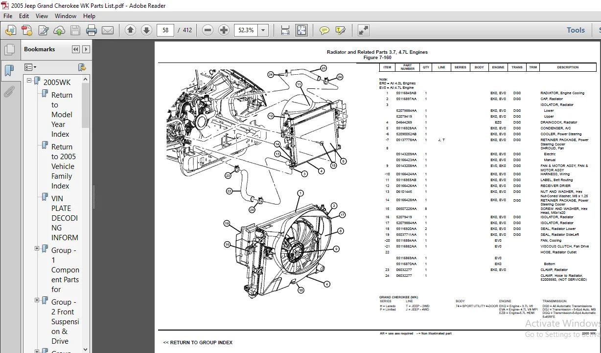Open Return to 2005 Vehicle Family Index
The image size is (601, 353).
[x=64, y=166]
